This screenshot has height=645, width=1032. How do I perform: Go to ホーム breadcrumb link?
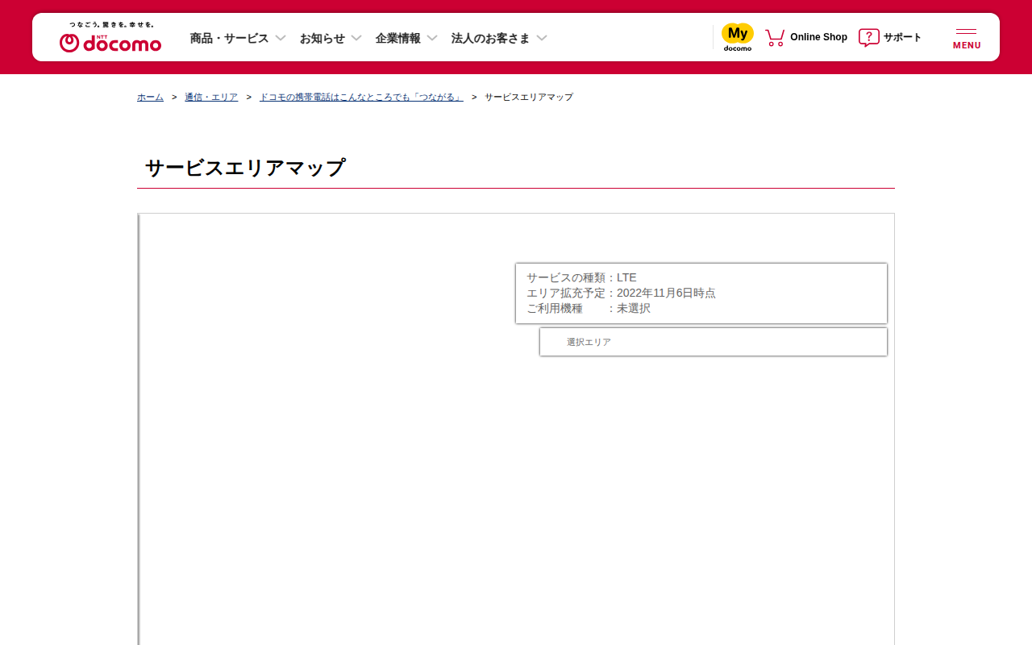pyautogui.click(x=150, y=97)
